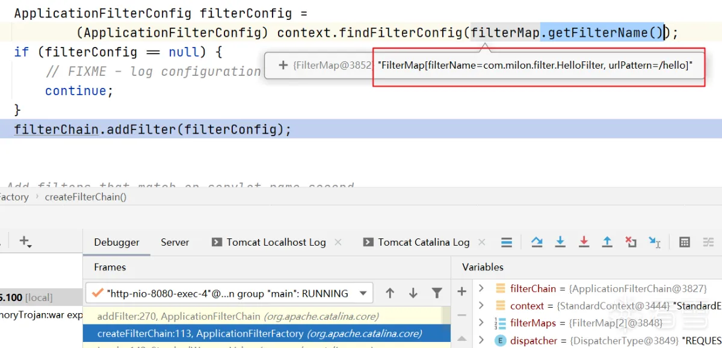Open Evaluate Expression calculator icon
This screenshot has width=722, height=348.
click(x=684, y=242)
